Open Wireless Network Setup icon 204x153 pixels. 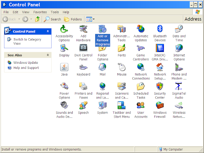pos(179,105)
